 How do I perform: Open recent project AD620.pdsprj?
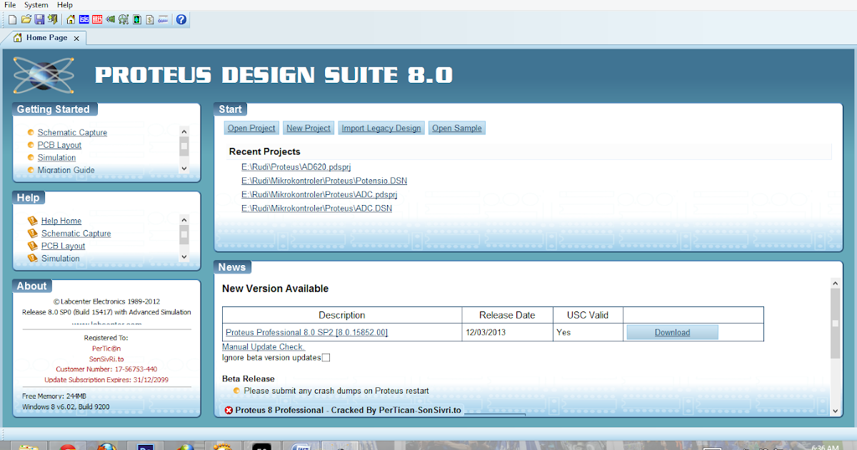pyautogui.click(x=296, y=166)
